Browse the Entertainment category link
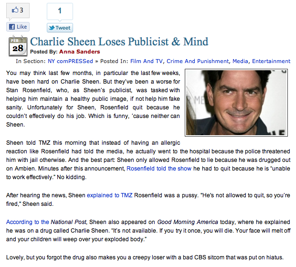The height and width of the screenshot is (267, 296). coord(271,61)
